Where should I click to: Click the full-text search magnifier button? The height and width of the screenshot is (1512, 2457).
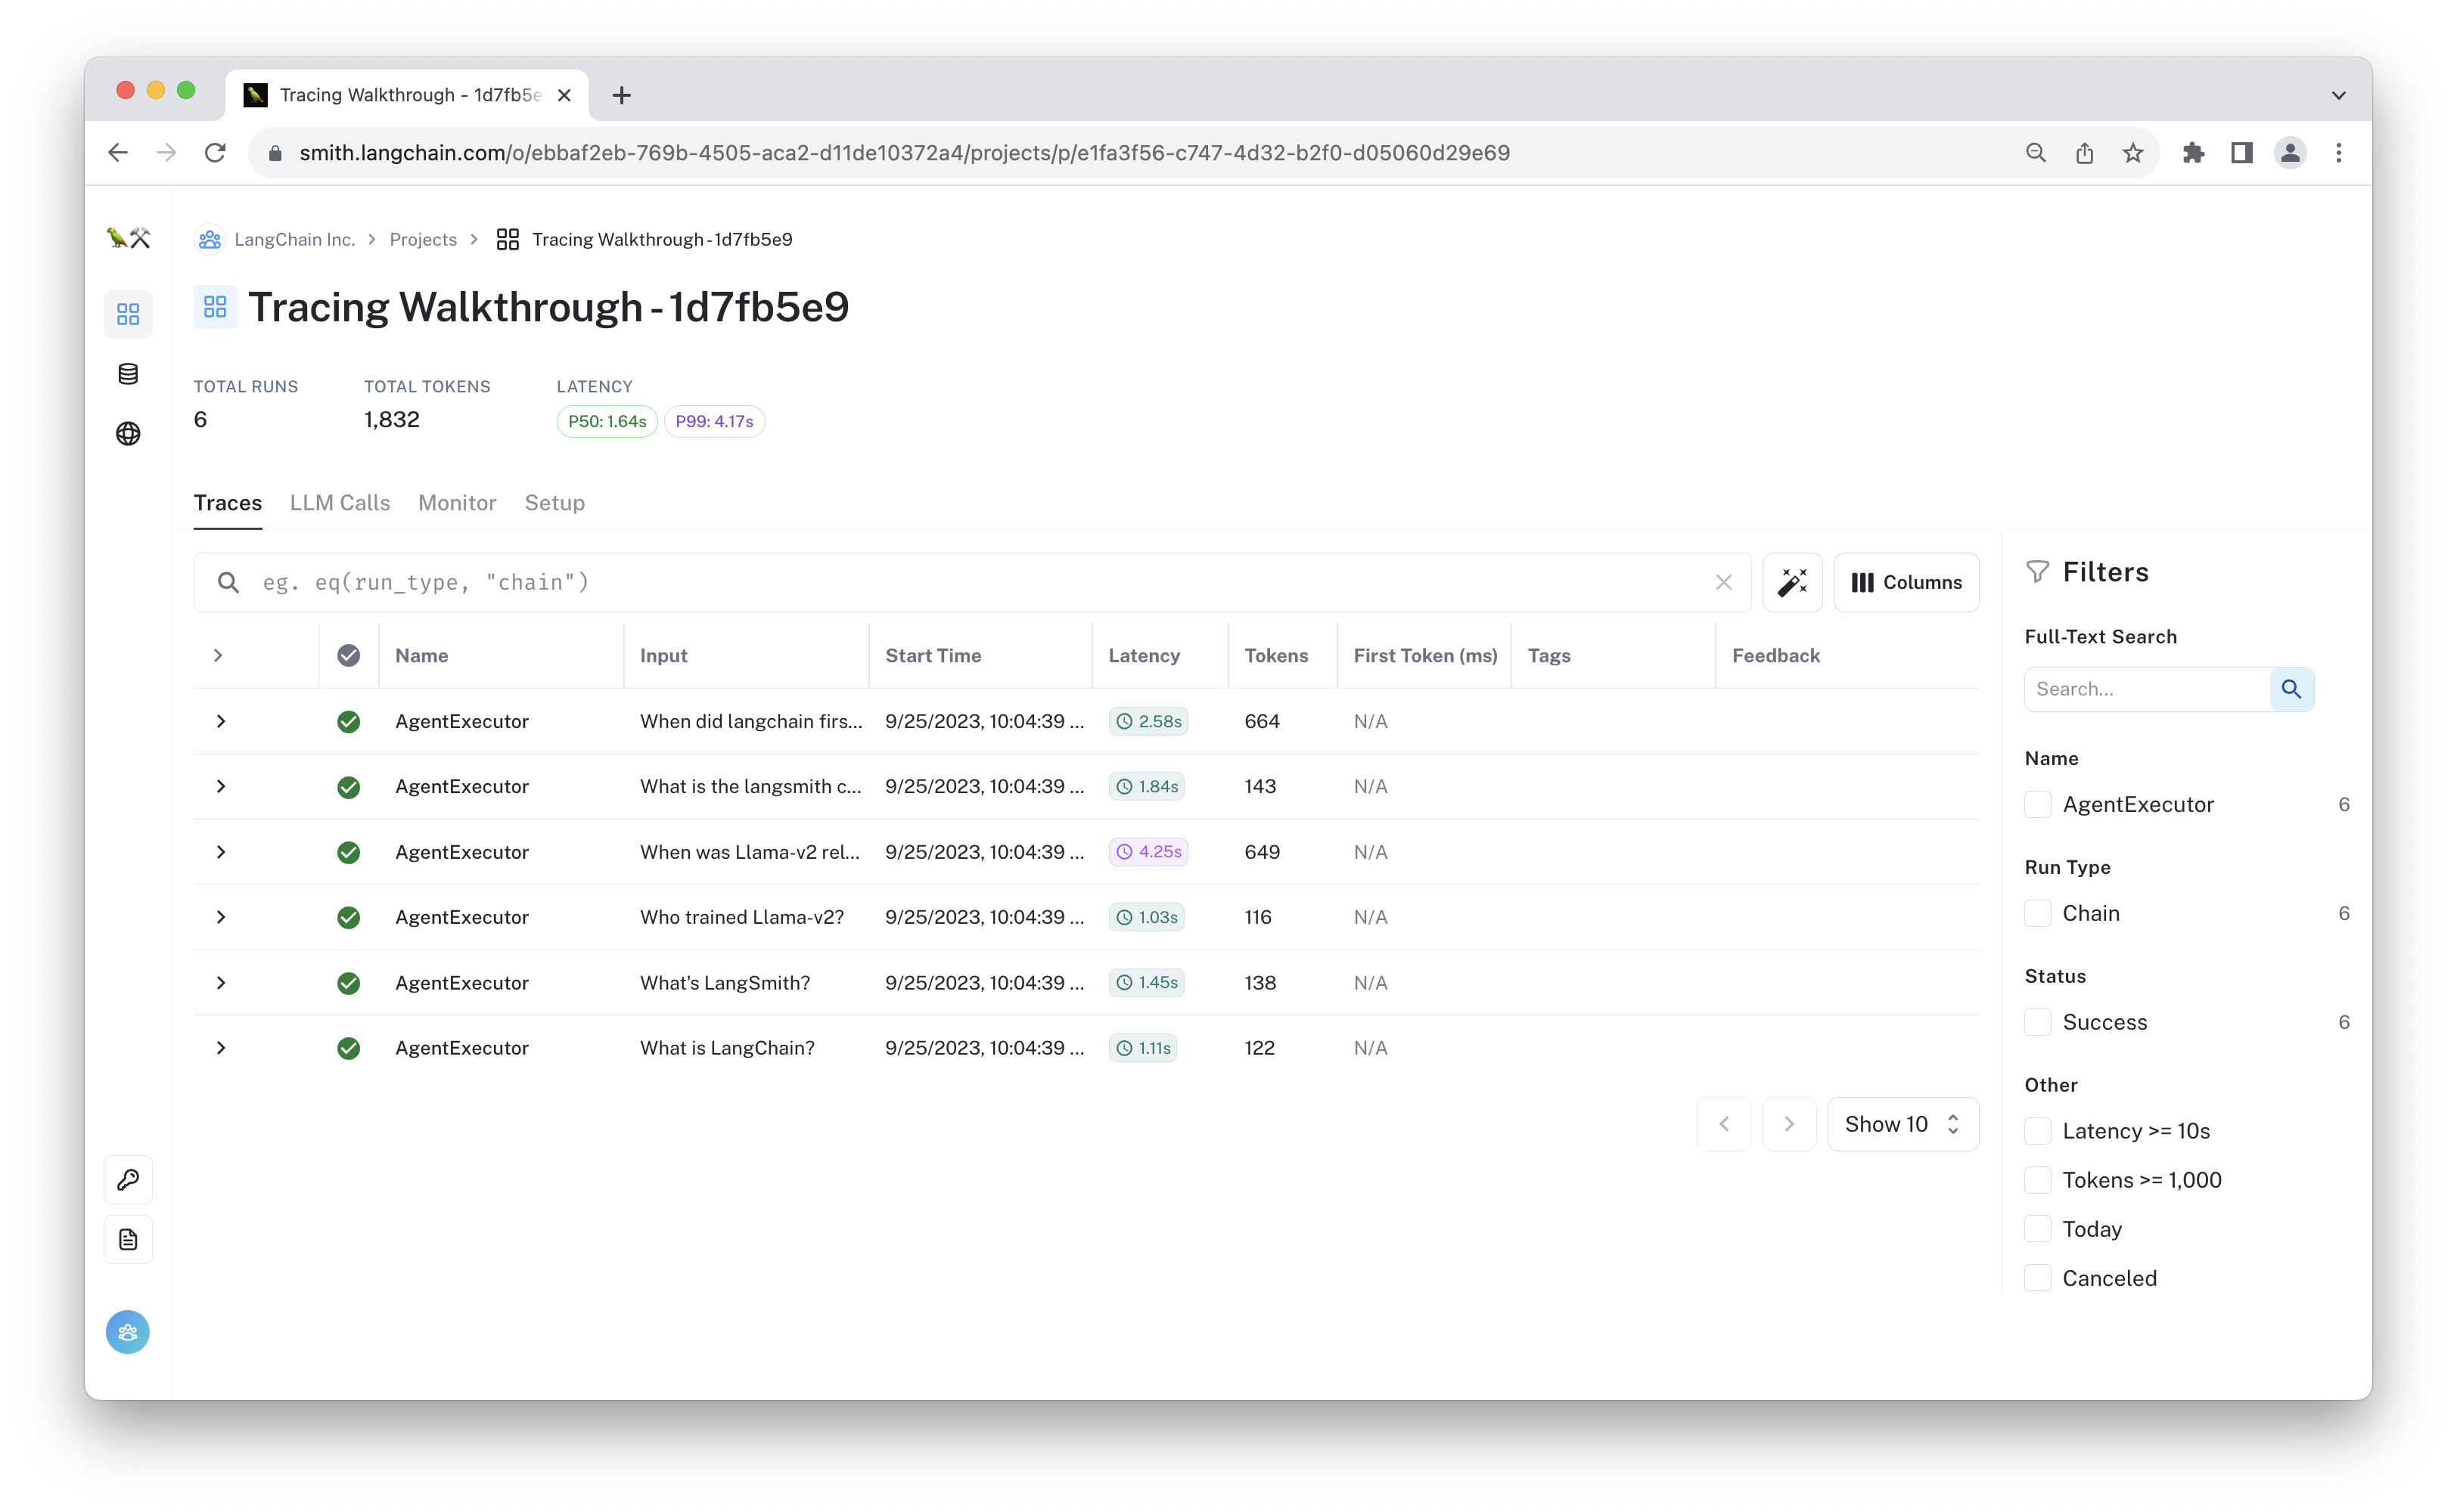tap(2291, 689)
